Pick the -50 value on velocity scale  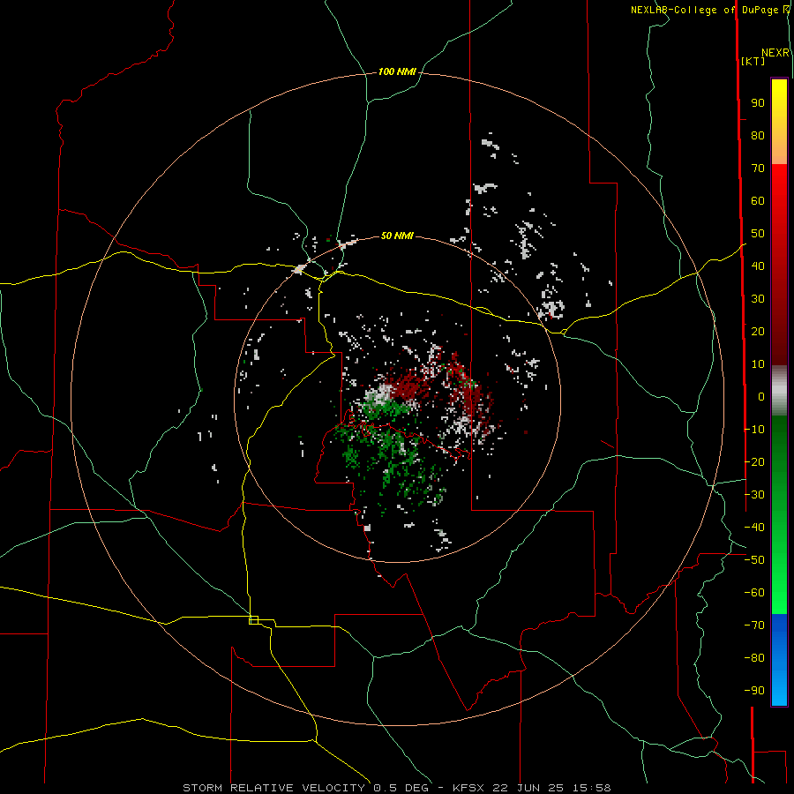tap(754, 560)
